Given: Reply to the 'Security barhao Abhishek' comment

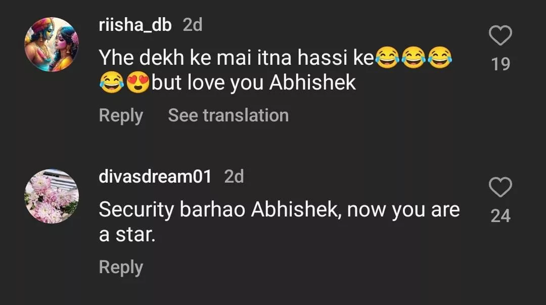Looking at the screenshot, I should click(x=121, y=267).
